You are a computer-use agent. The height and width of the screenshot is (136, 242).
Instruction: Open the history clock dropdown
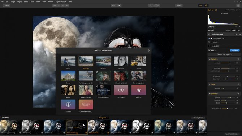(x=157, y=5)
